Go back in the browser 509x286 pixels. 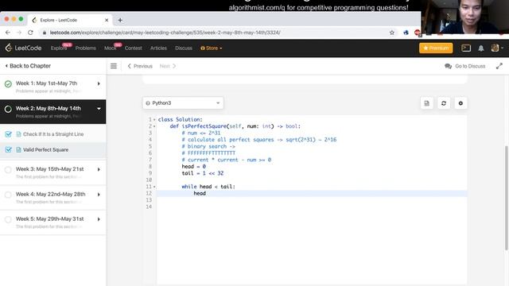(x=8, y=33)
